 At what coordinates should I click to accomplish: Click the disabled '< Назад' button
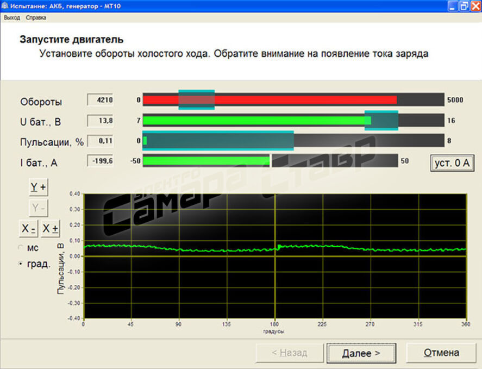pos(289,353)
